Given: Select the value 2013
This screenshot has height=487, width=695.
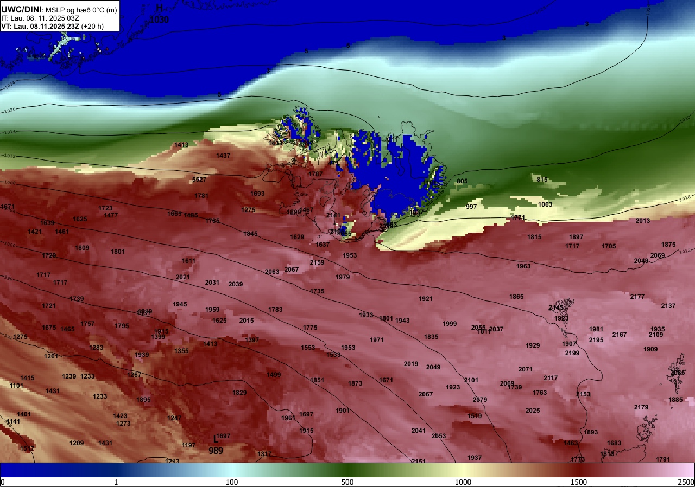Looking at the screenshot, I should tap(643, 221).
